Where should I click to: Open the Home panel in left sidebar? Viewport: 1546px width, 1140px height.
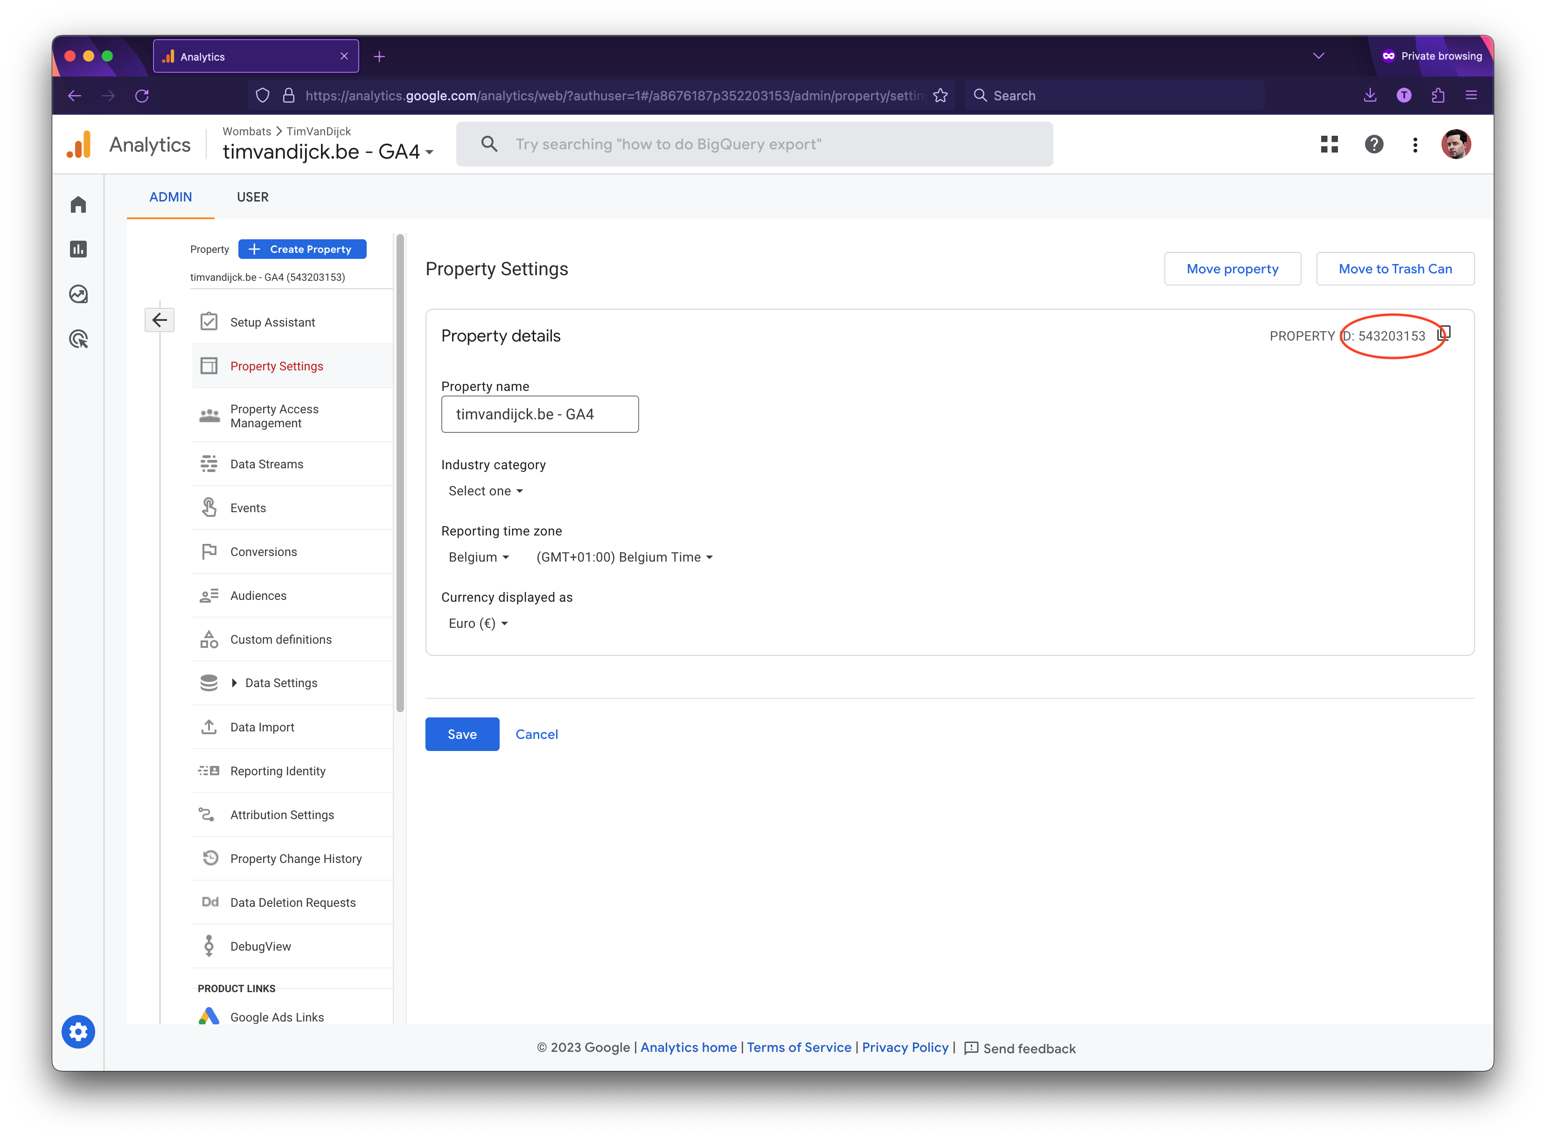tap(78, 204)
